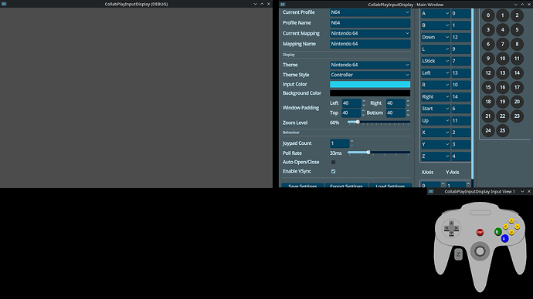
Task: Click joypad button indicator 10
Action: click(x=502, y=59)
